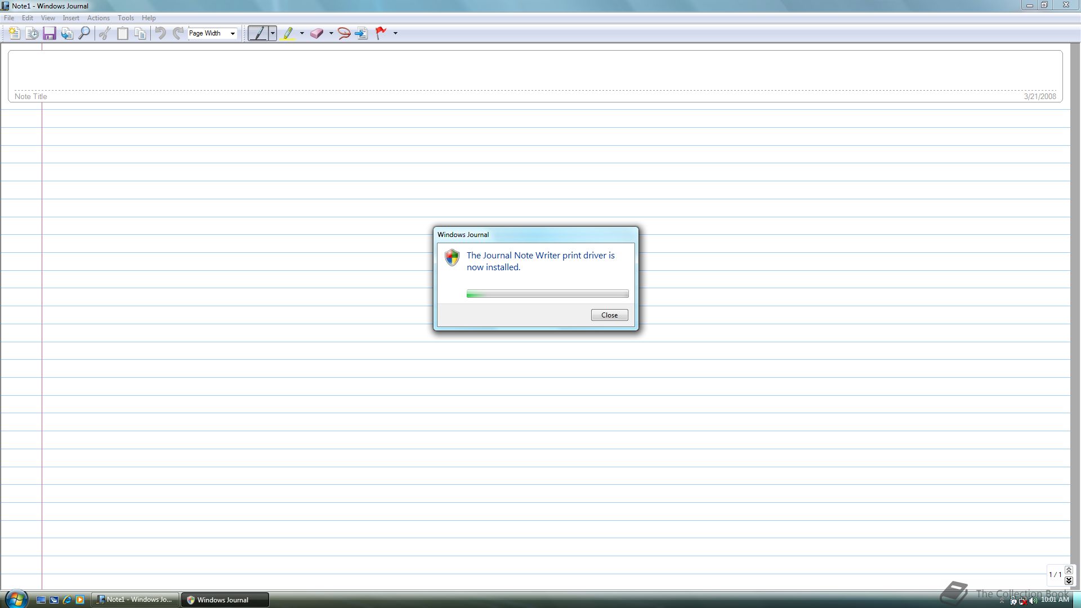The image size is (1081, 608).
Task: Click the 10:01 AM system clock
Action: tap(1055, 600)
